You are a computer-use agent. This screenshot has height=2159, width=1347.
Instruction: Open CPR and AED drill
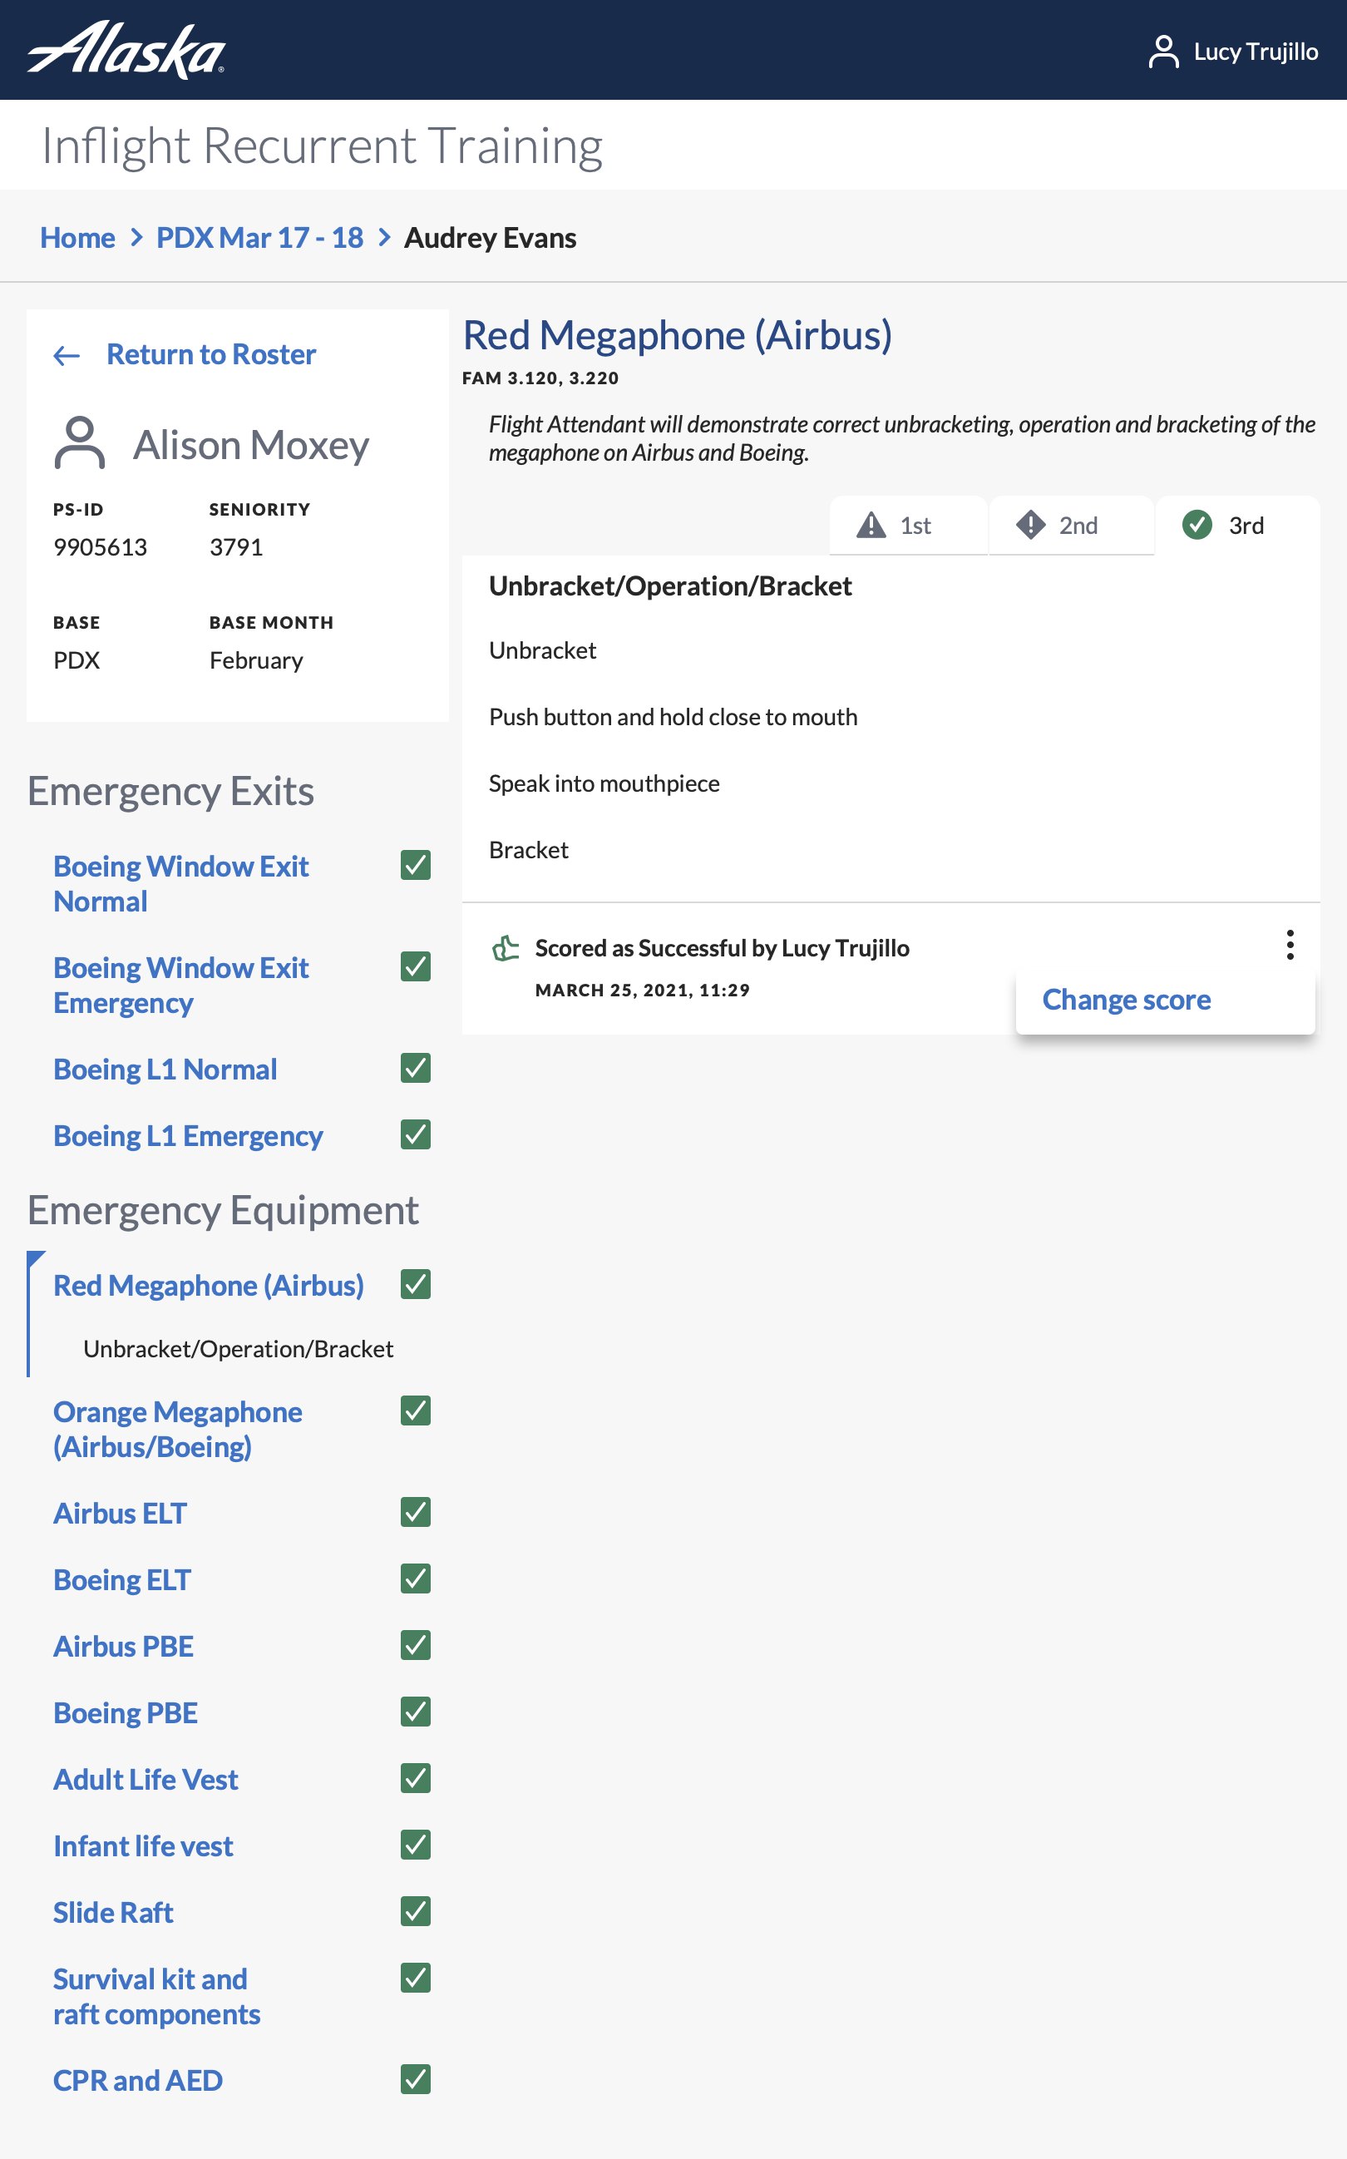[138, 2081]
